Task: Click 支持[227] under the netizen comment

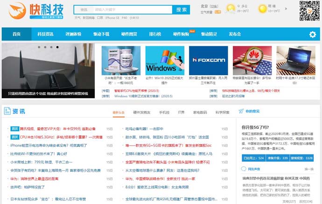Action: pos(289,202)
